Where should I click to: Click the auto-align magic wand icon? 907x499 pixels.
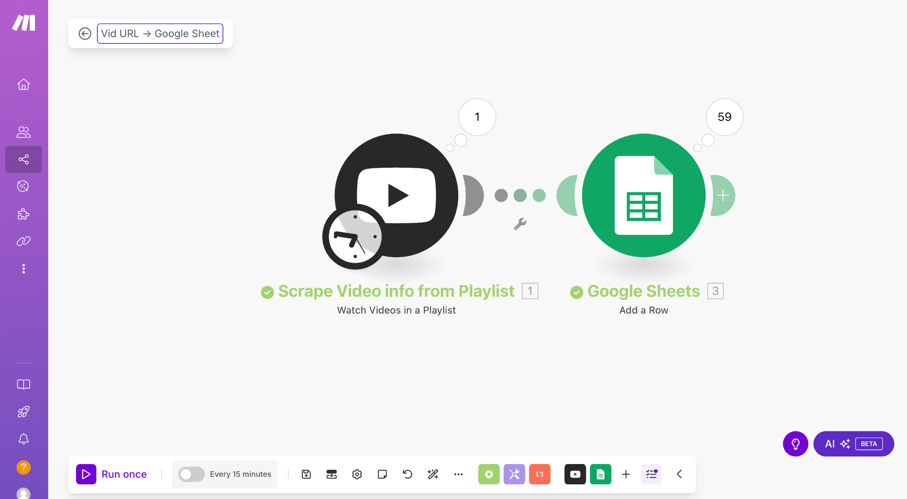[x=433, y=474]
